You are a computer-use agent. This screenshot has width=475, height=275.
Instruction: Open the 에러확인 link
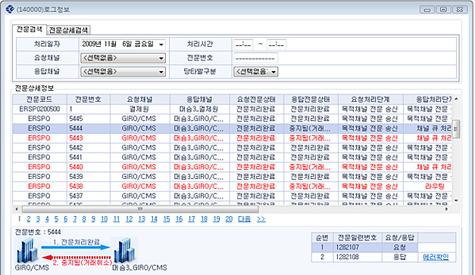click(436, 257)
